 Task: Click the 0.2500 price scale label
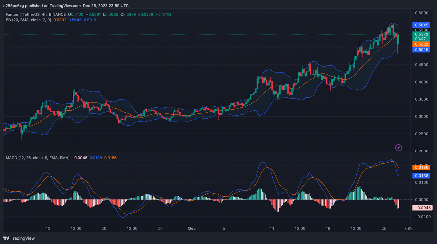tap(422, 134)
